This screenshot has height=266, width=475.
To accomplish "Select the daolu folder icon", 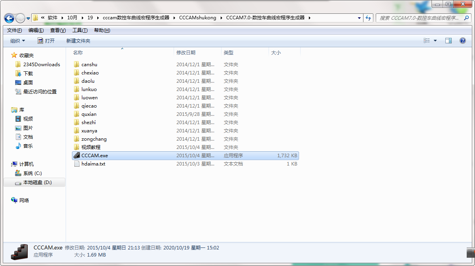I will click(x=77, y=81).
